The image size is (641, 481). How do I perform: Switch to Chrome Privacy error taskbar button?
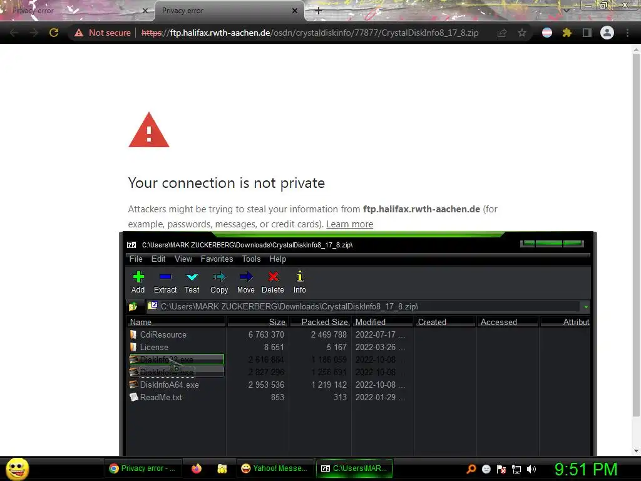[142, 468]
